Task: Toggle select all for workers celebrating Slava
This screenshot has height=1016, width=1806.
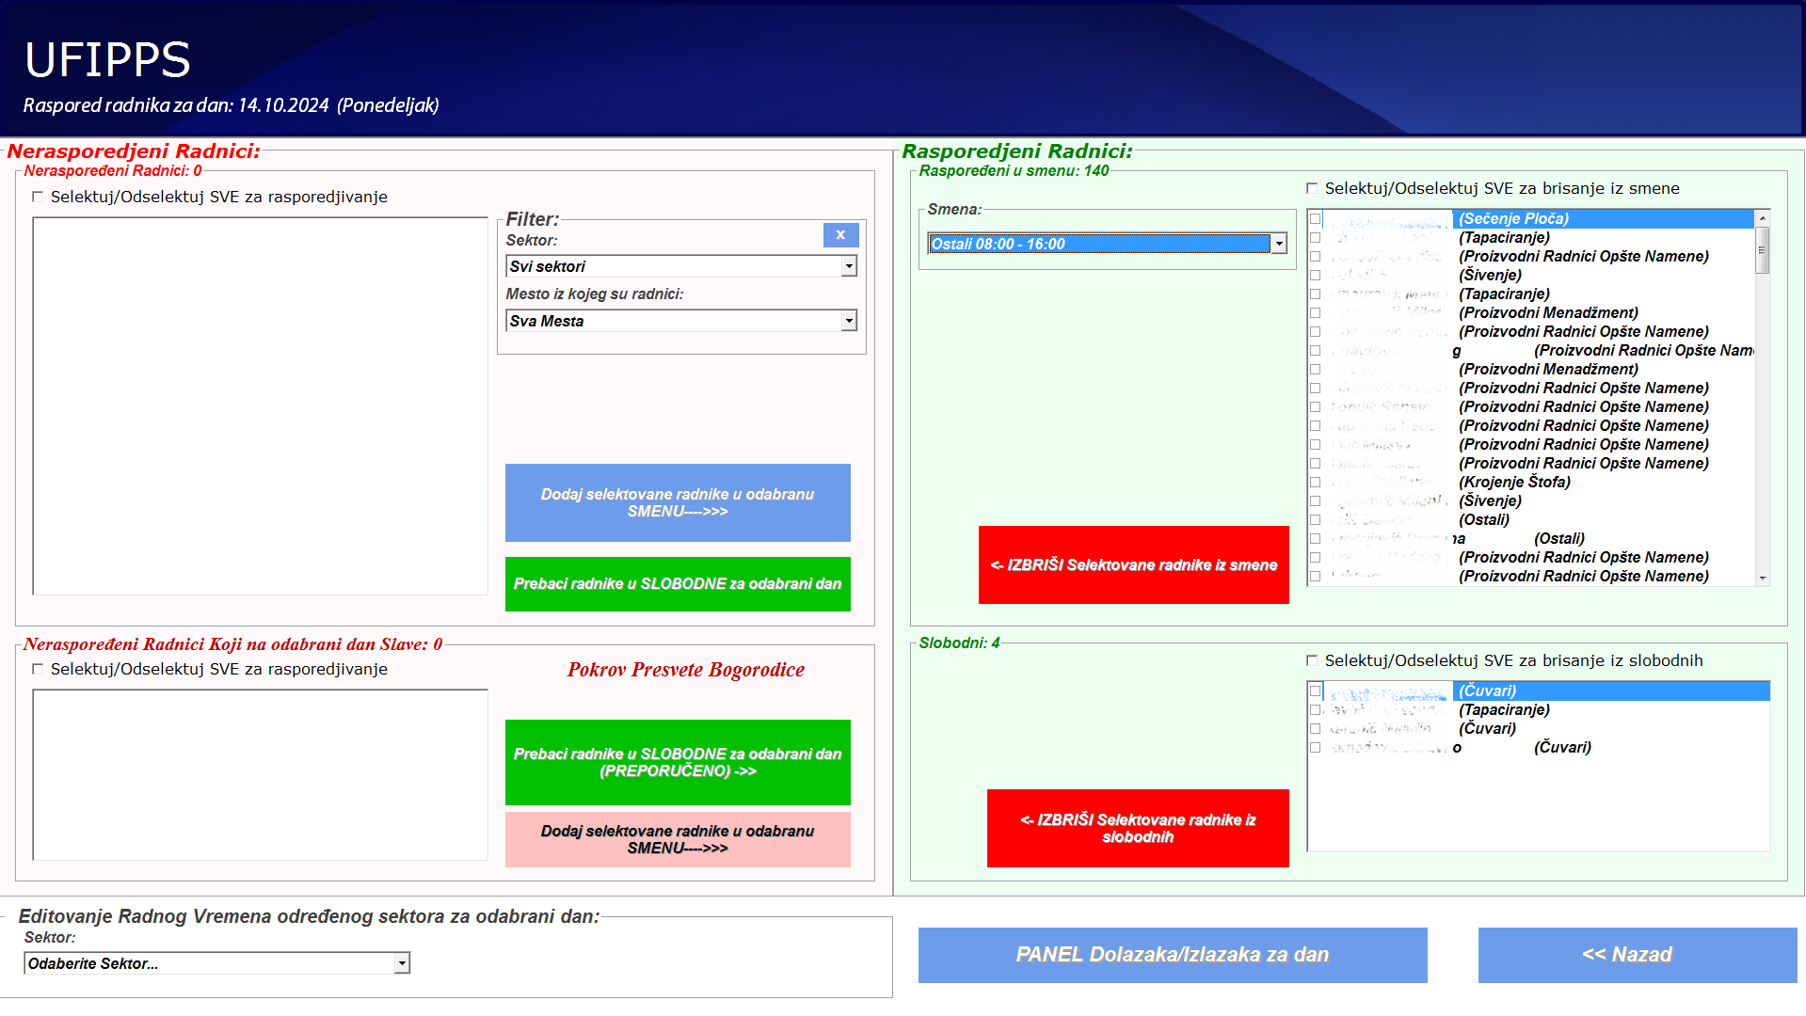Action: [38, 669]
